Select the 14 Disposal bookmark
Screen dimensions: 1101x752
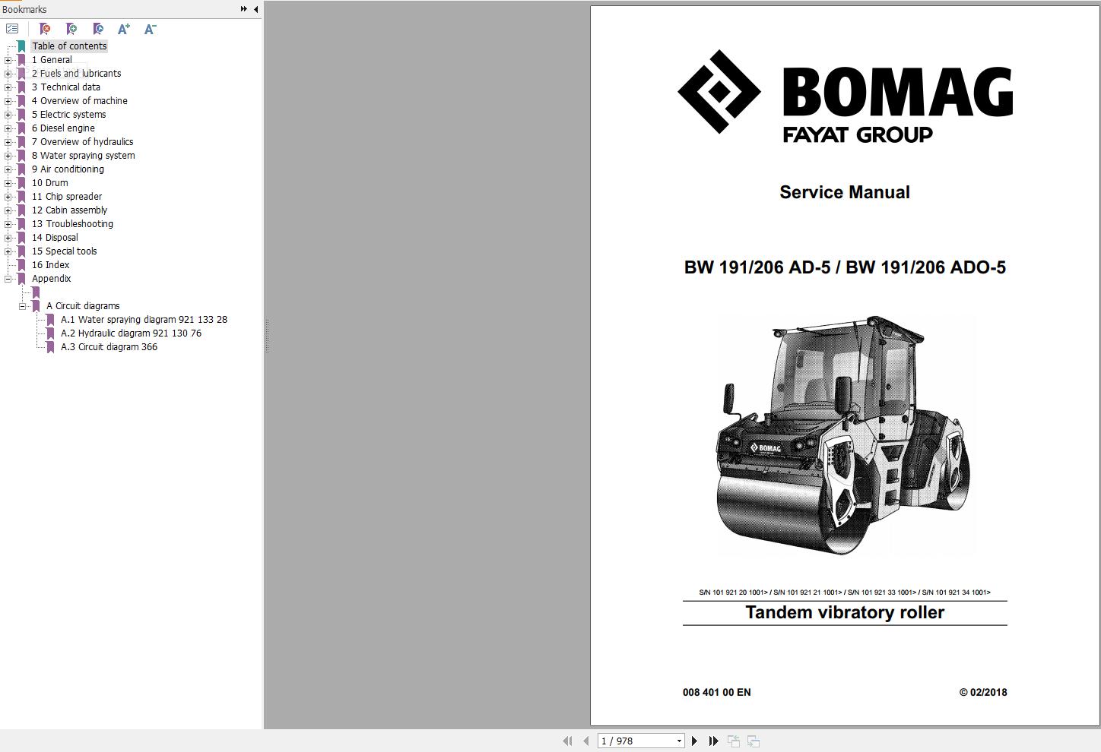click(x=55, y=238)
